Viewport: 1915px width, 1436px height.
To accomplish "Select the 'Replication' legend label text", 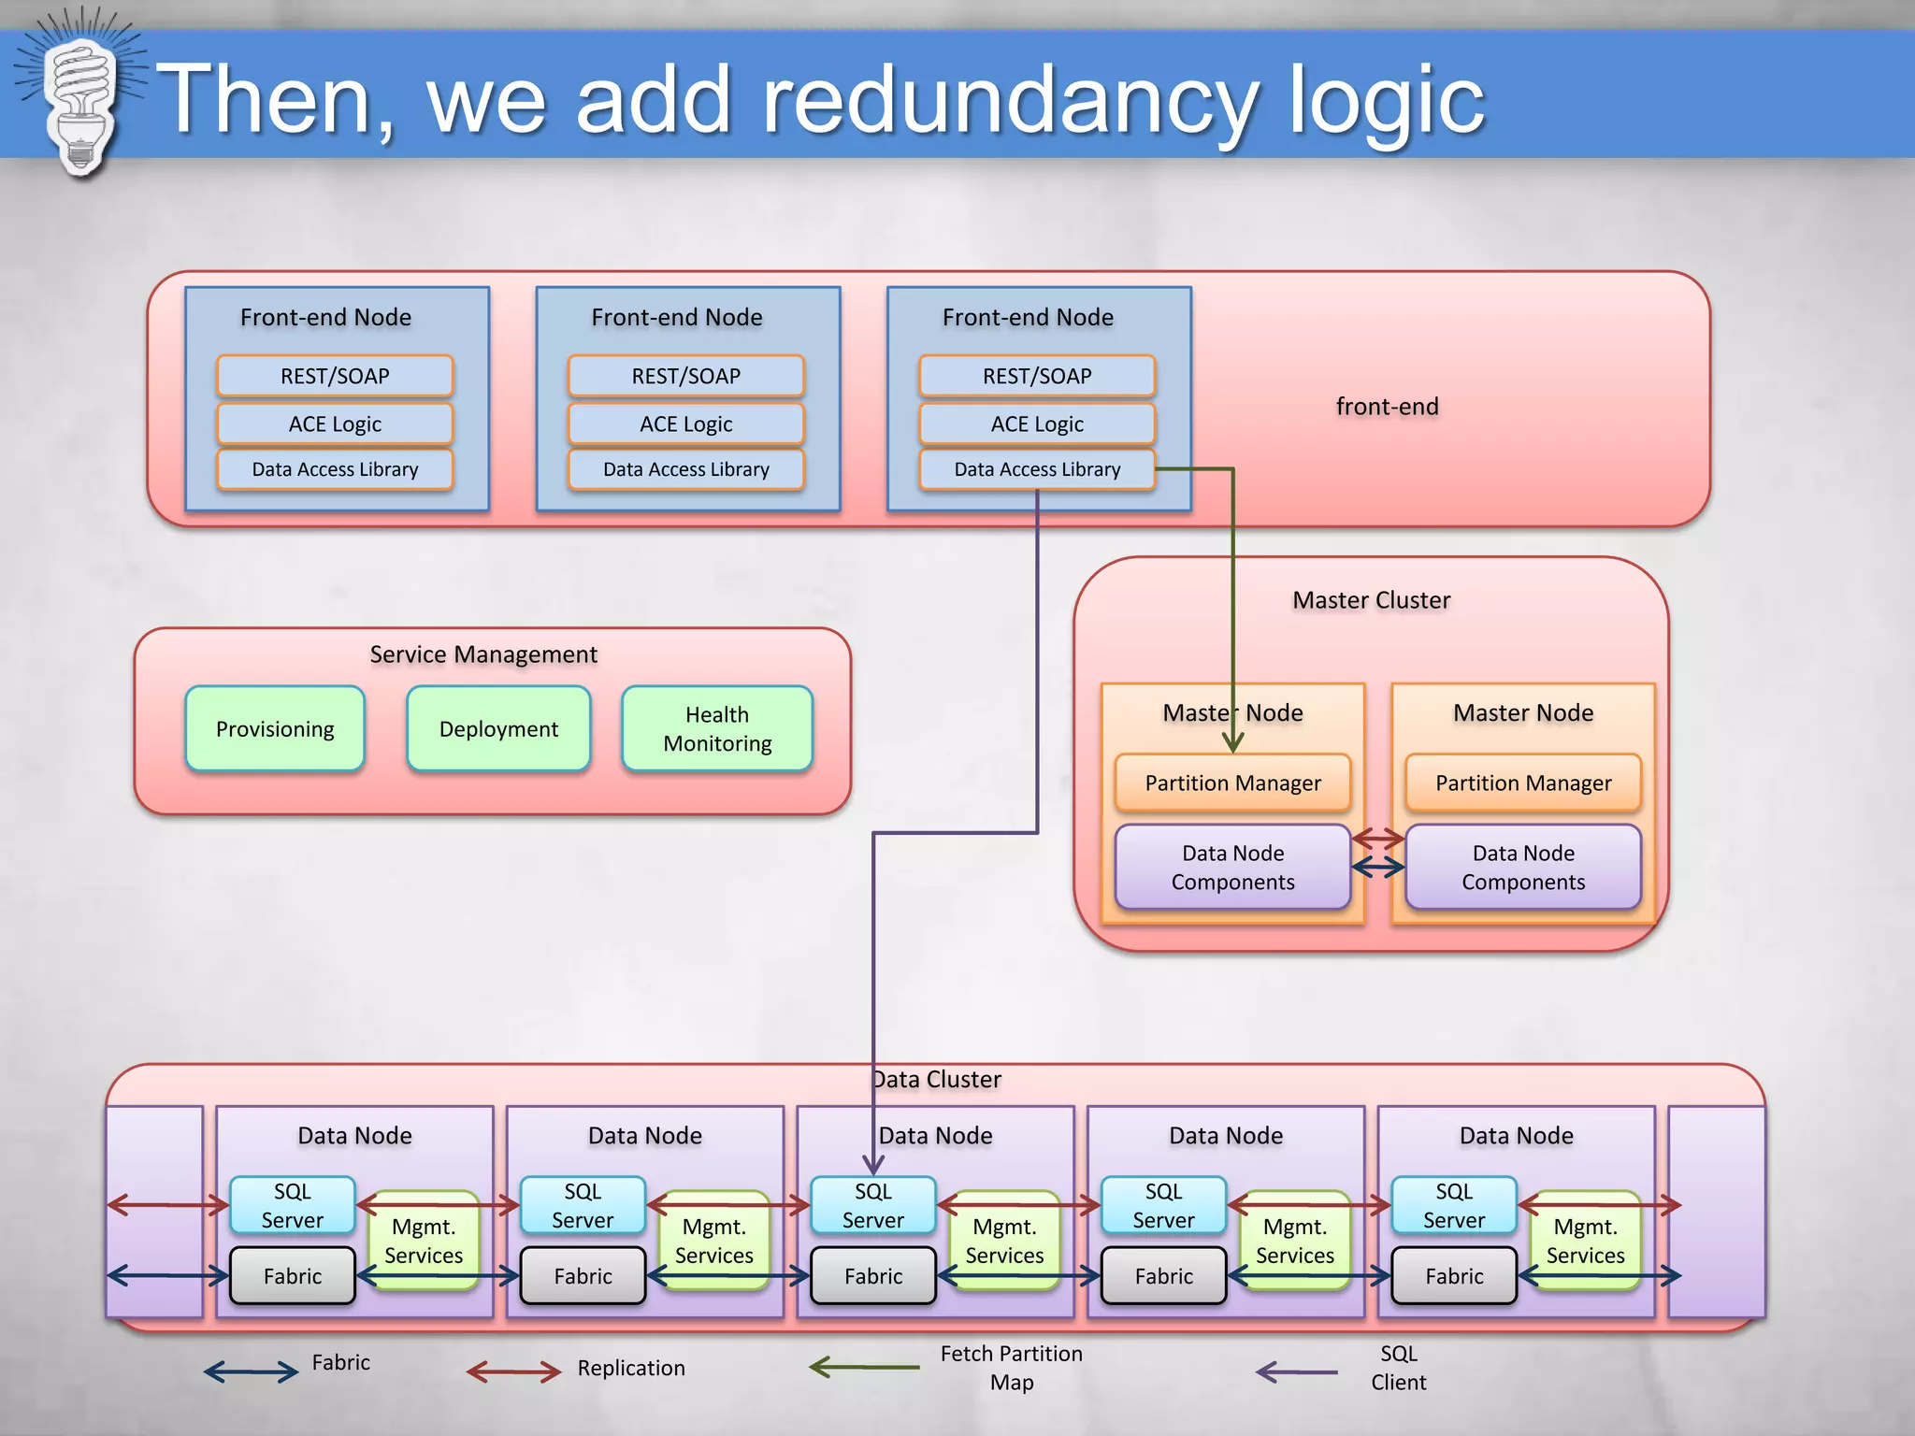I will 631,1368.
